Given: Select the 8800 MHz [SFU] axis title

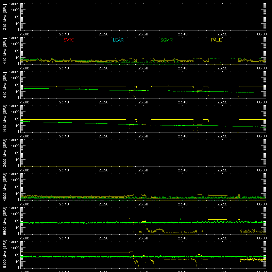Looking at the screenshot, I should pos(5,221).
